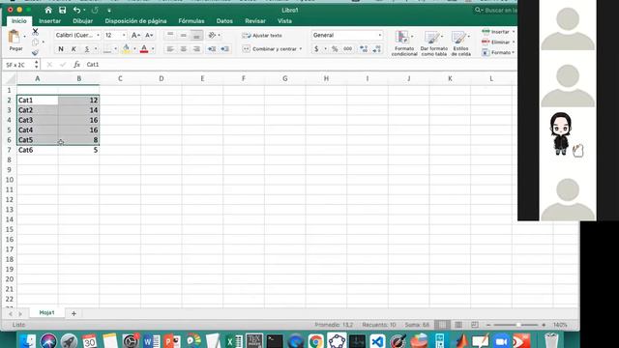Increase indent of cell content
The height and width of the screenshot is (348, 619).
point(224,49)
